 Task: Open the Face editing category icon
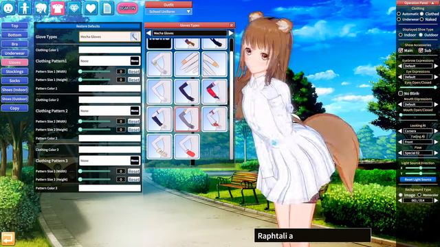[8, 8]
